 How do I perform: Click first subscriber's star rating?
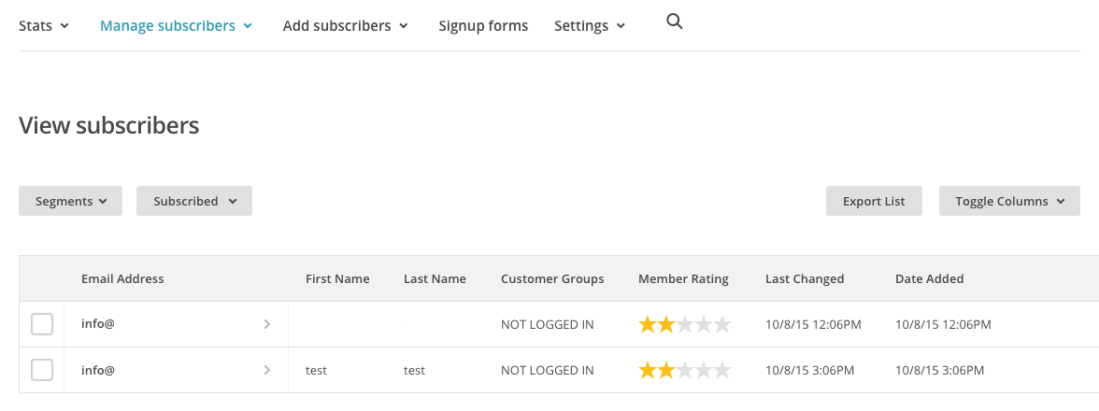(684, 325)
